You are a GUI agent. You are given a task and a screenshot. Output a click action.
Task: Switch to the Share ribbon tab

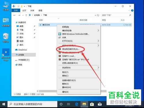click(32, 10)
